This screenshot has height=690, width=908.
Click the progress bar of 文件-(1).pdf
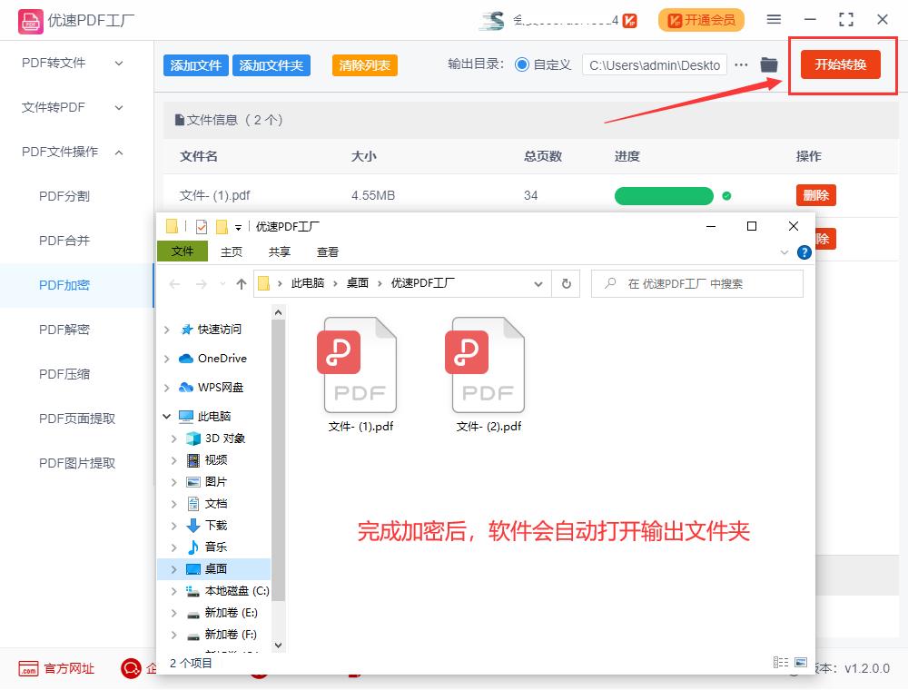click(664, 195)
